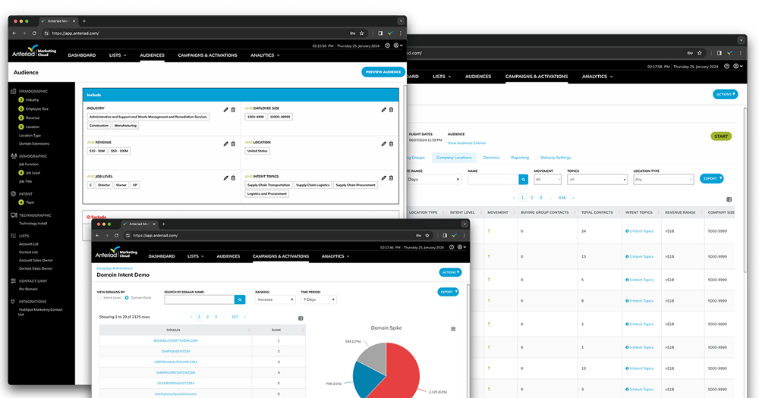Viewport: 759px width, 398px height.
Task: Delete the Revenue criteria via its trash icon
Action: 233,143
